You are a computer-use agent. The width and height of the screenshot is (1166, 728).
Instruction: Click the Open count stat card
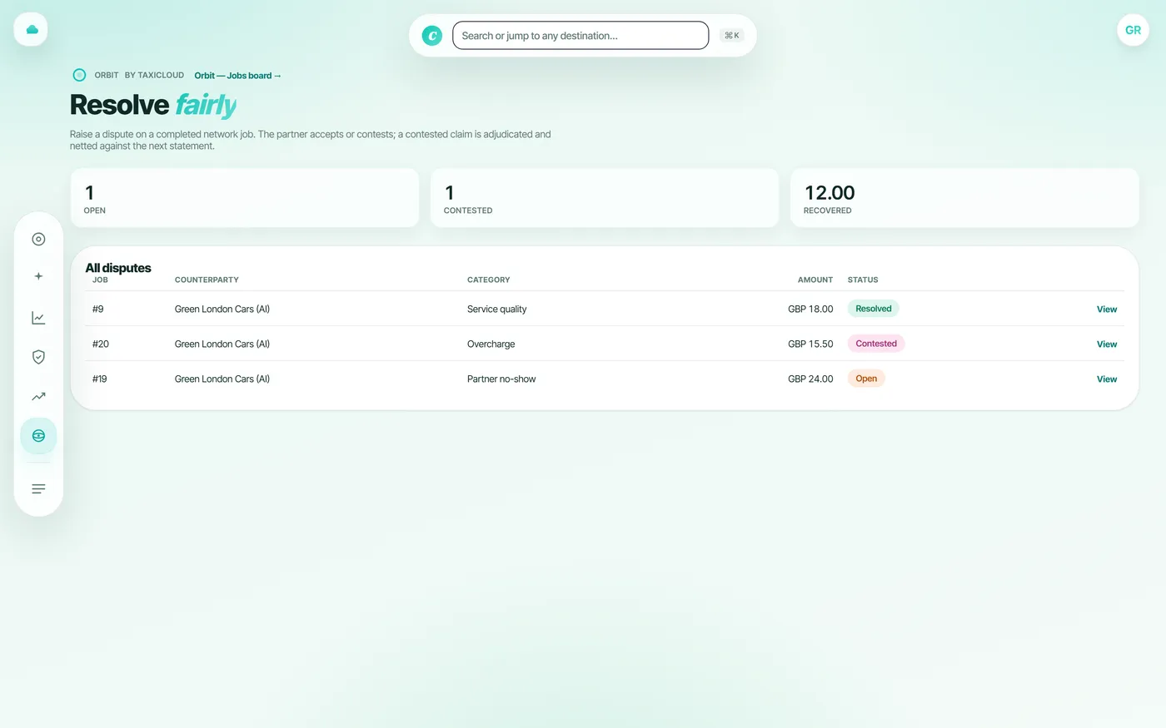point(245,198)
